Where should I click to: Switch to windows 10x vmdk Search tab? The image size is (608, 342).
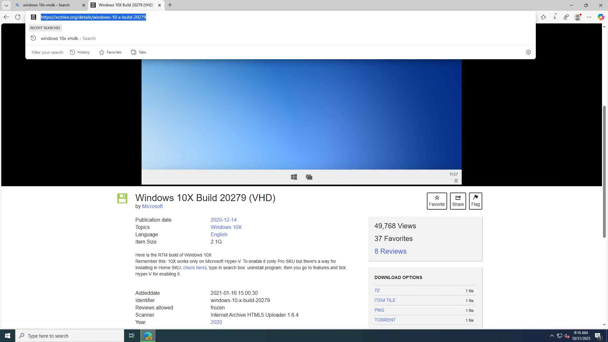(x=46, y=5)
